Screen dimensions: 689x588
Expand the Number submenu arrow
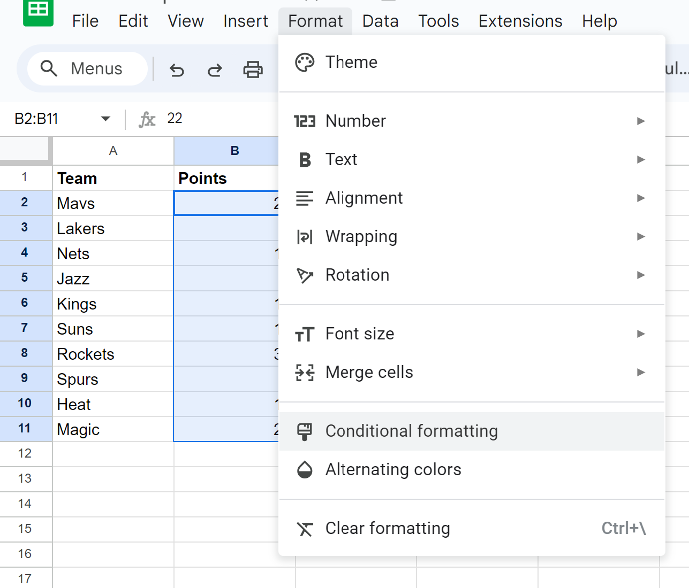coord(640,121)
